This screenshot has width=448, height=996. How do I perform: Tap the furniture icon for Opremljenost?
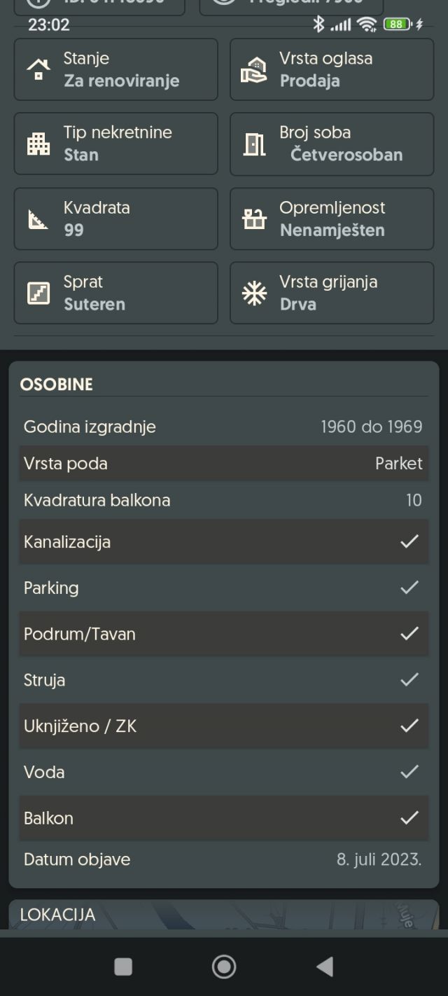point(254,219)
